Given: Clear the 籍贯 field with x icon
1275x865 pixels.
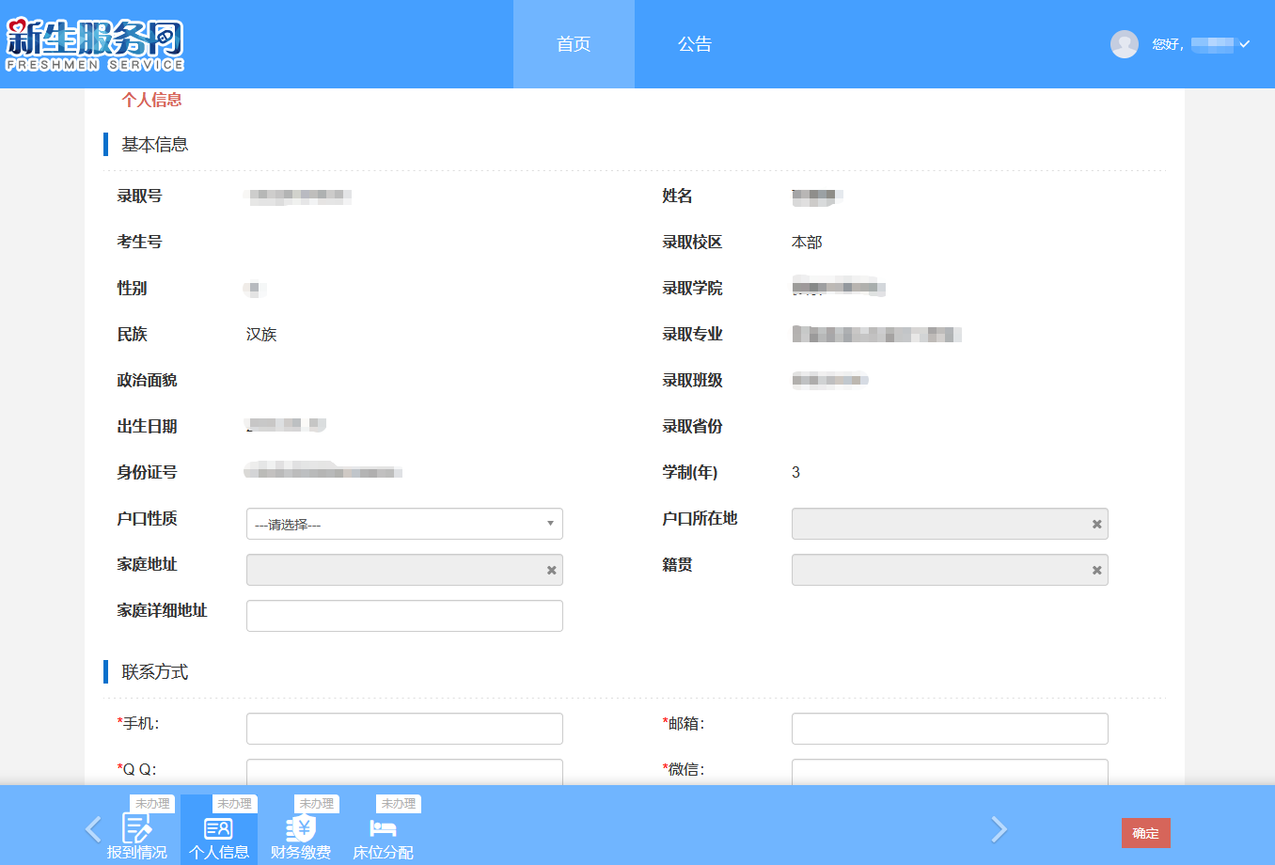Looking at the screenshot, I should [1096, 571].
